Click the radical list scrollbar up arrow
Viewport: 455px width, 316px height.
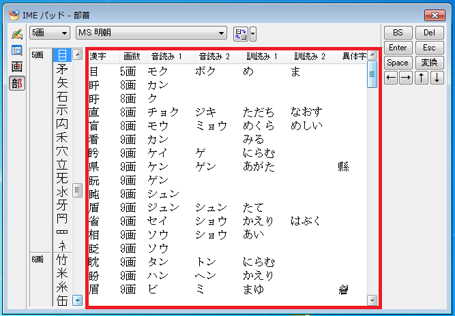77,54
